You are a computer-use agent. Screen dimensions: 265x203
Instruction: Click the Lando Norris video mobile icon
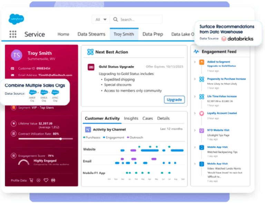pos(202,164)
